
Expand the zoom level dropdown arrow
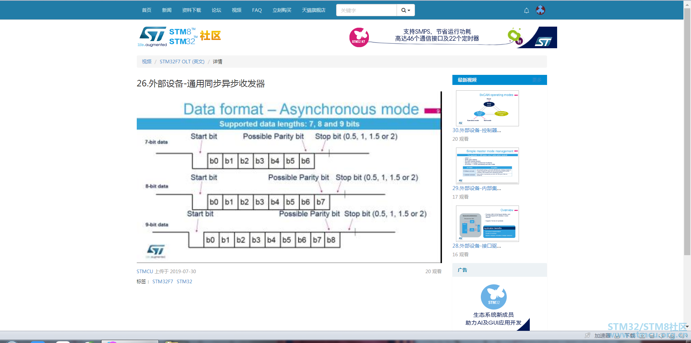[686, 335]
